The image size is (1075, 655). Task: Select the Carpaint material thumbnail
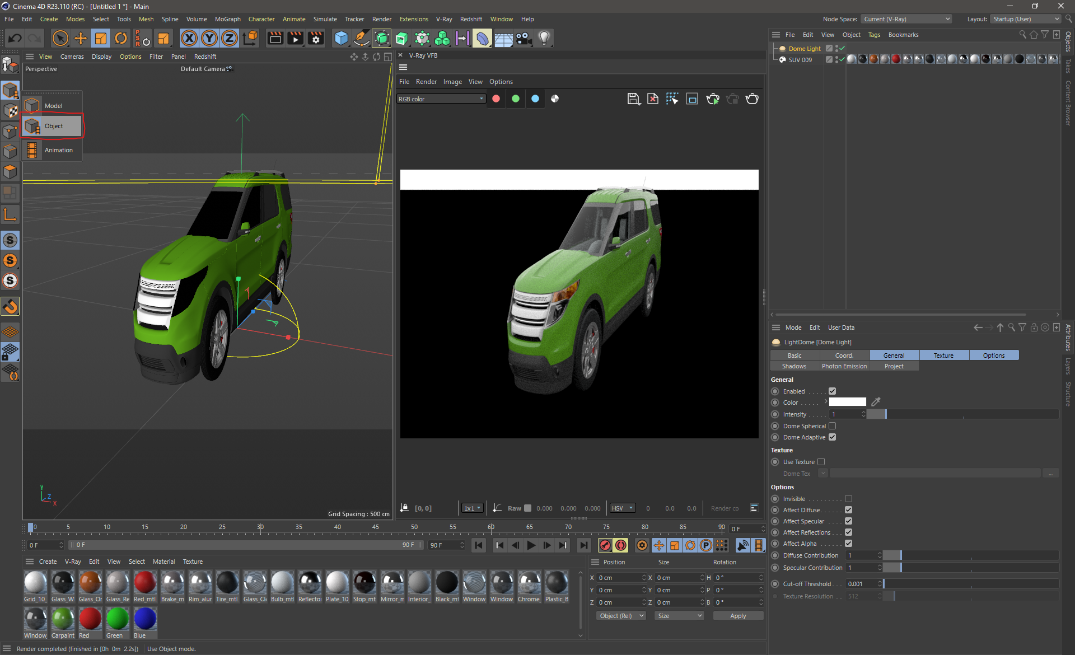[x=63, y=623]
